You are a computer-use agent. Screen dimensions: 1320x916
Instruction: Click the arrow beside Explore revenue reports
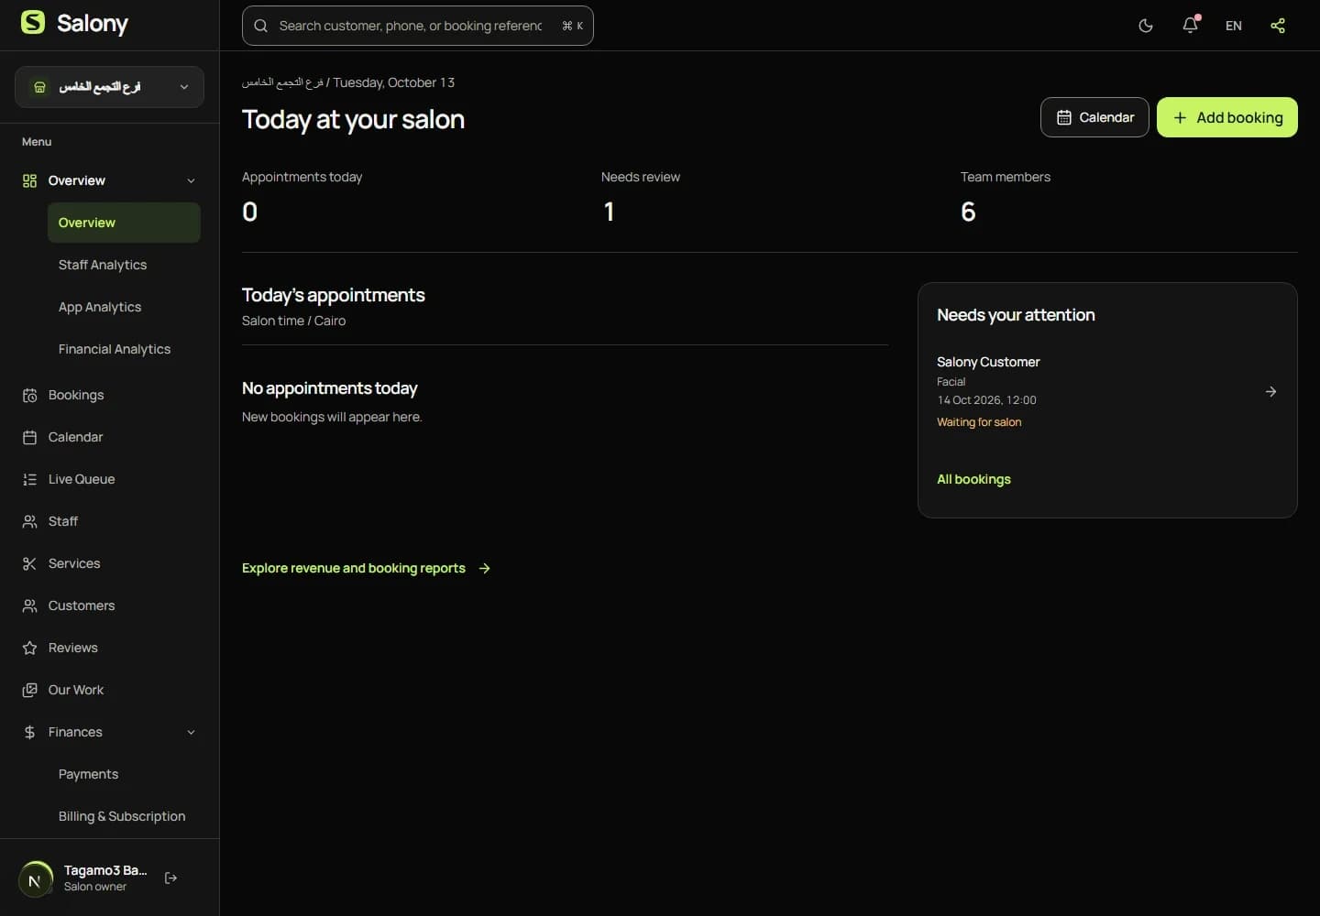click(485, 568)
